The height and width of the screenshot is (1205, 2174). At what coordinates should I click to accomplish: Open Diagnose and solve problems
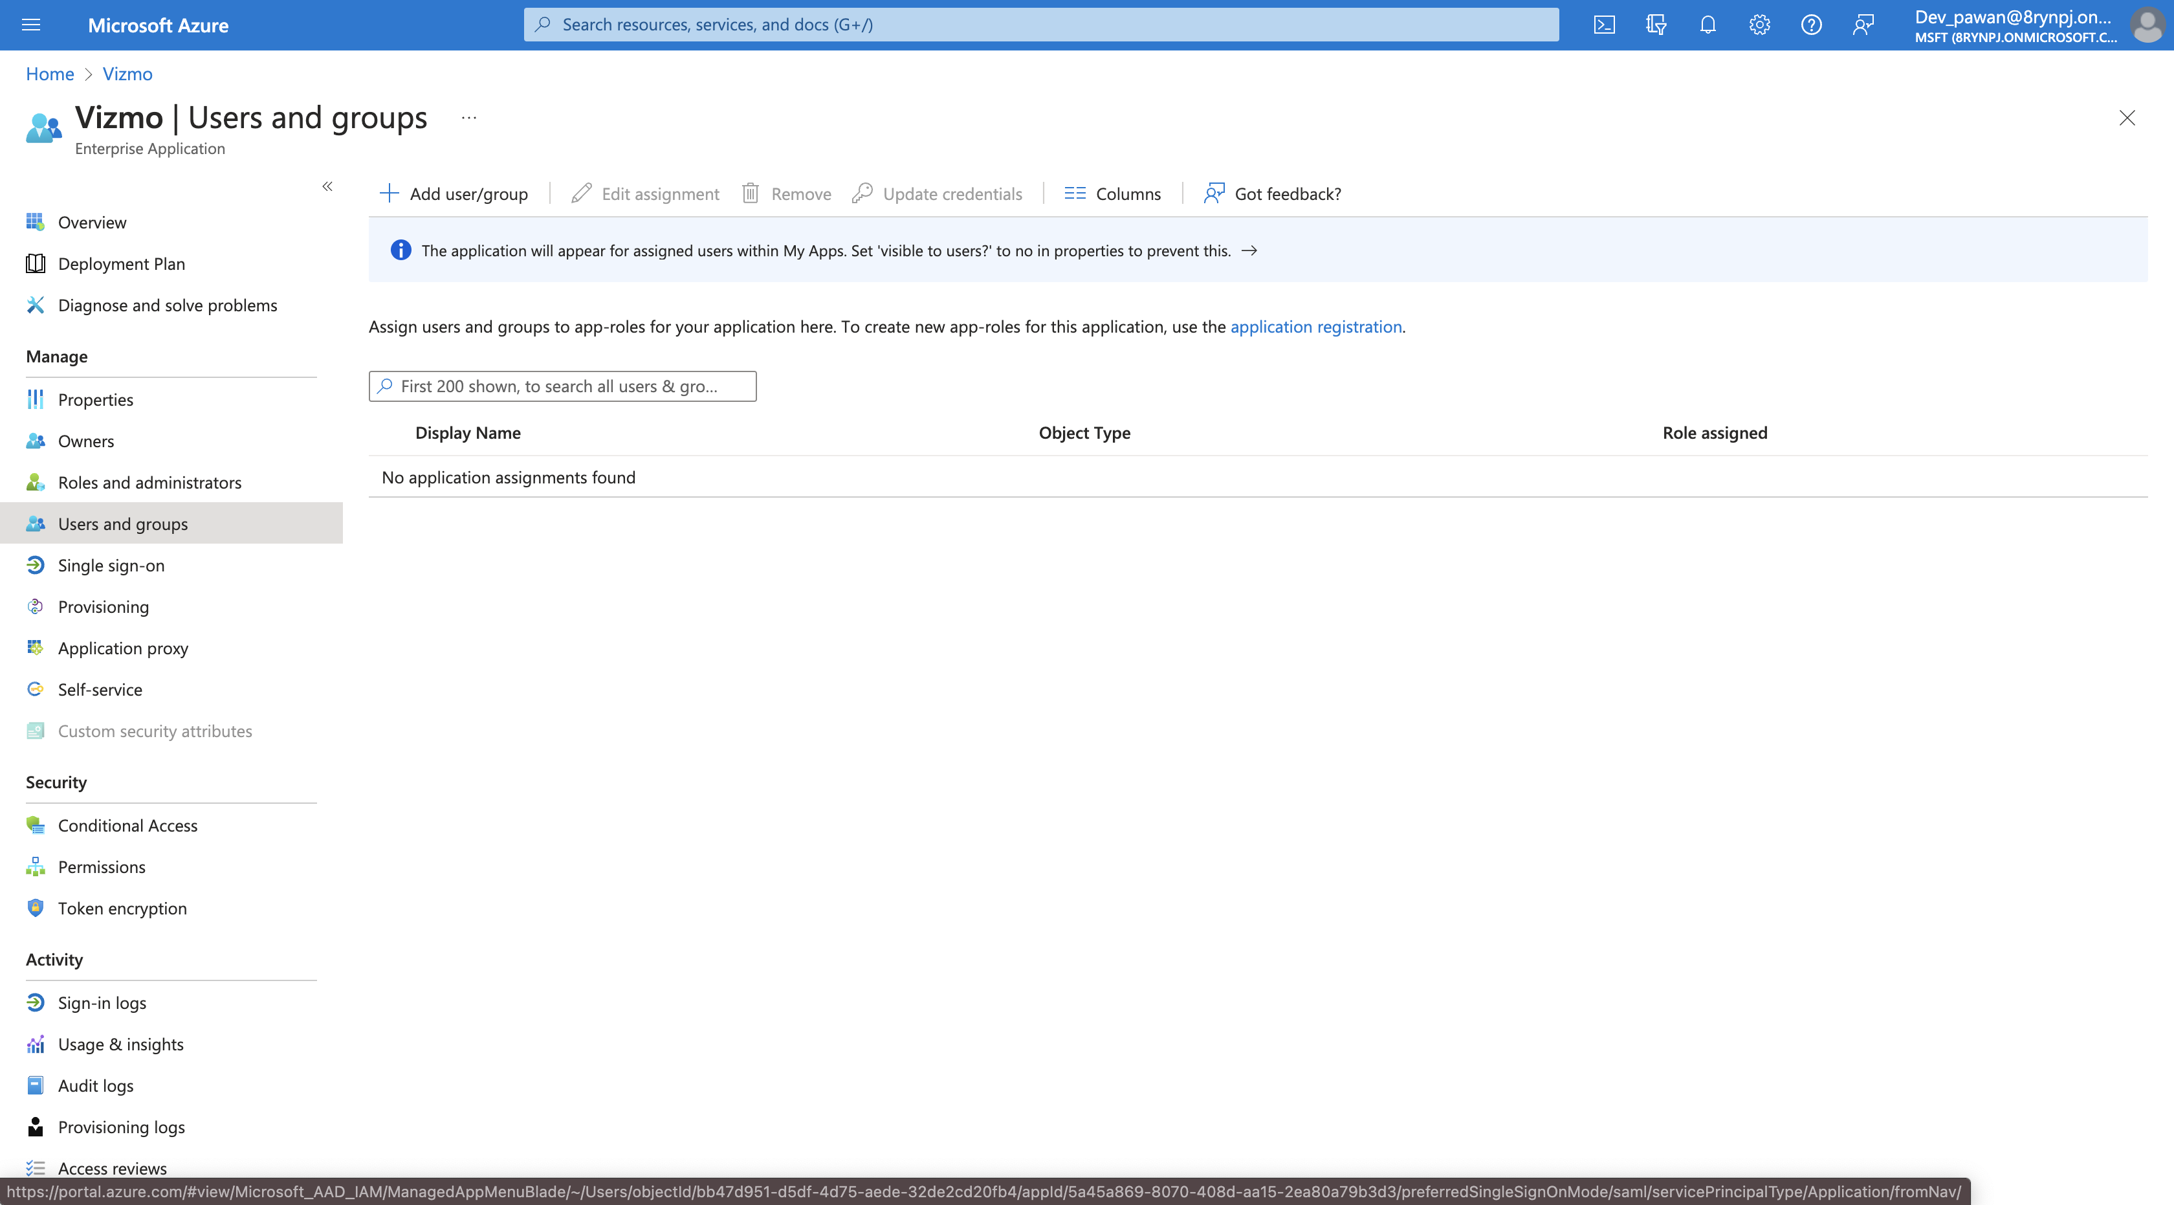coord(171,305)
